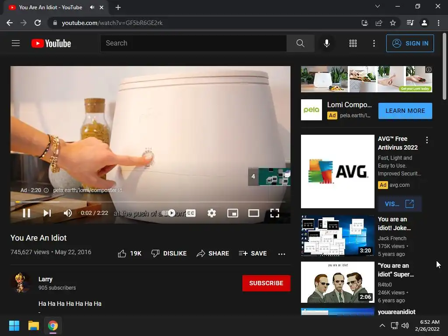Go back in the browser

click(x=10, y=23)
